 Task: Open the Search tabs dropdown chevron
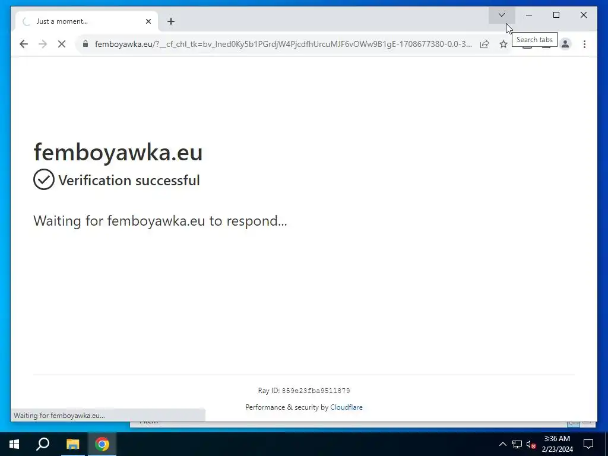click(x=501, y=15)
